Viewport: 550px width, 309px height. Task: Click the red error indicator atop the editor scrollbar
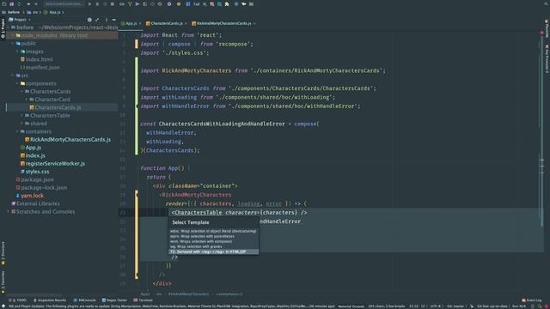pos(542,33)
